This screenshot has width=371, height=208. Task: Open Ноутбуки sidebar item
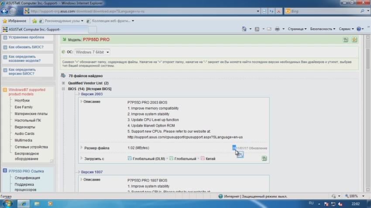click(x=22, y=101)
